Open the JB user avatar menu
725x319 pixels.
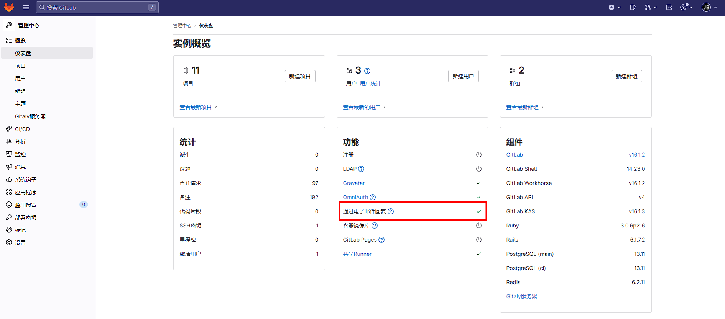click(x=709, y=7)
